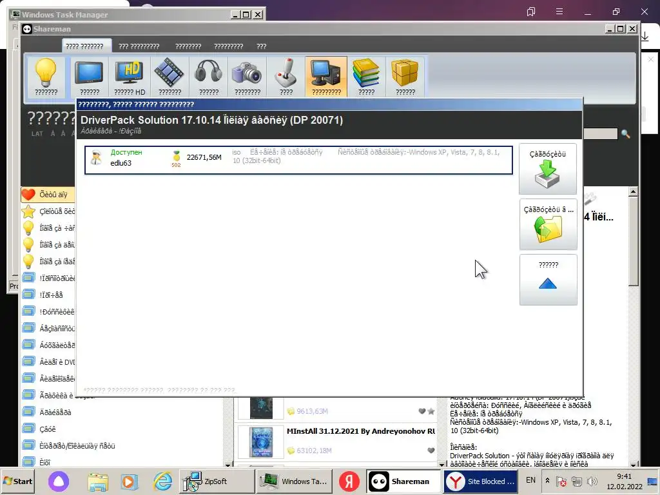Open Internet Explorer from taskbar
The image size is (660, 495).
[162, 481]
